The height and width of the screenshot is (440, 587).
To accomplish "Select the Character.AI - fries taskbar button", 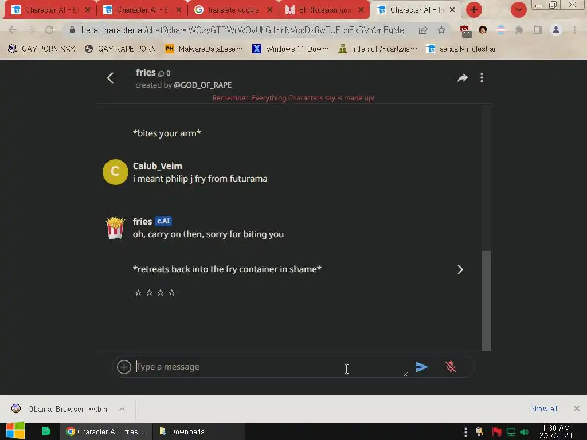I will click(106, 431).
